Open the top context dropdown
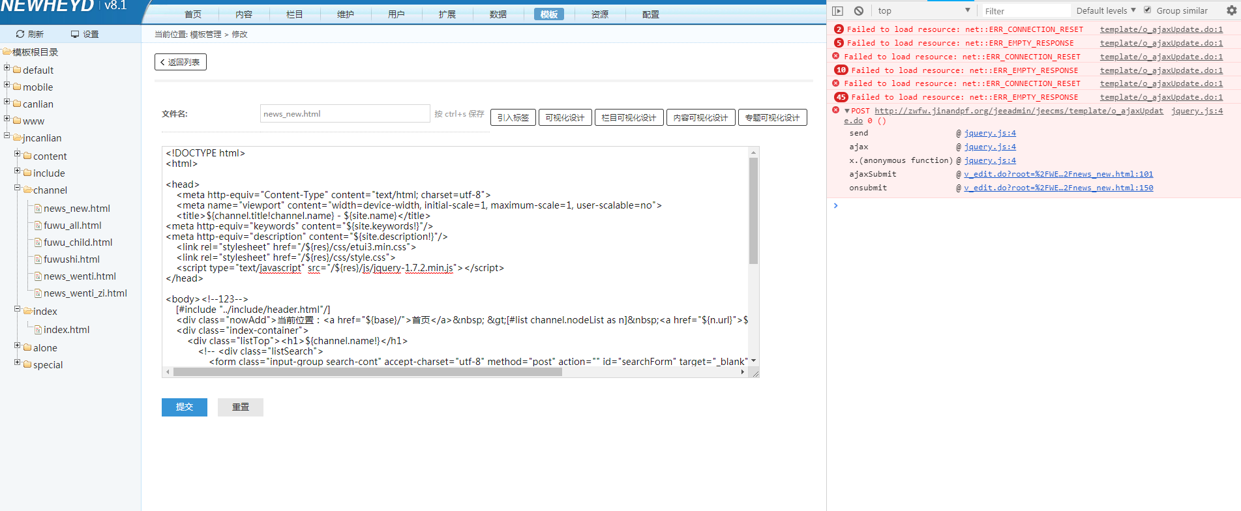1241x511 pixels. (924, 11)
